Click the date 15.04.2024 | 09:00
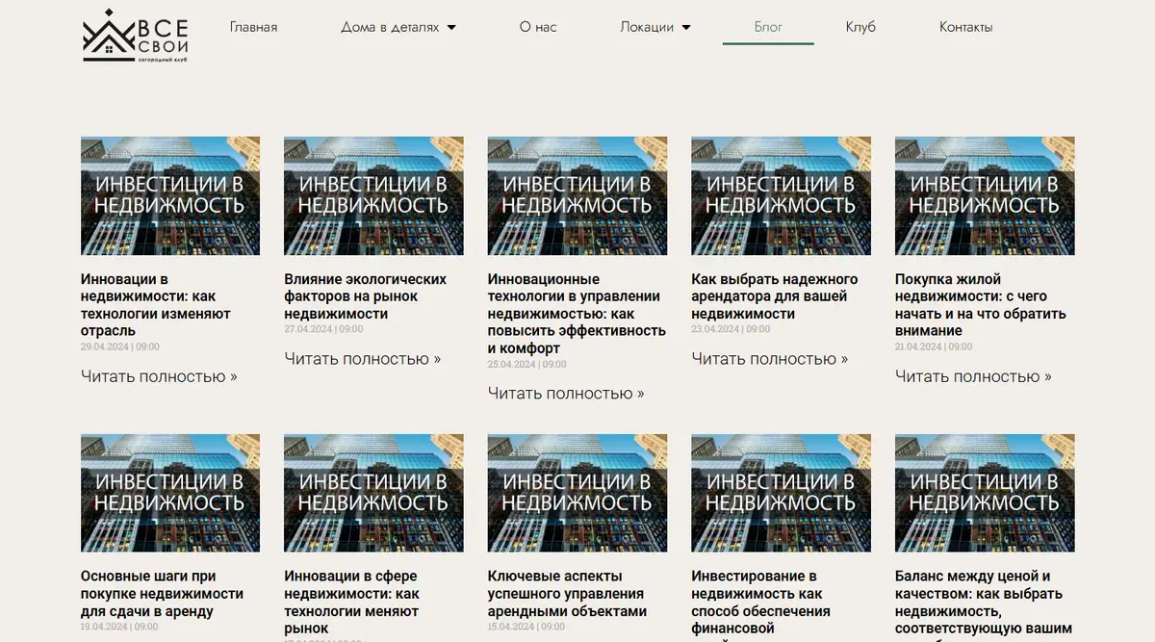Screen dimensions: 1155x642 click(527, 627)
